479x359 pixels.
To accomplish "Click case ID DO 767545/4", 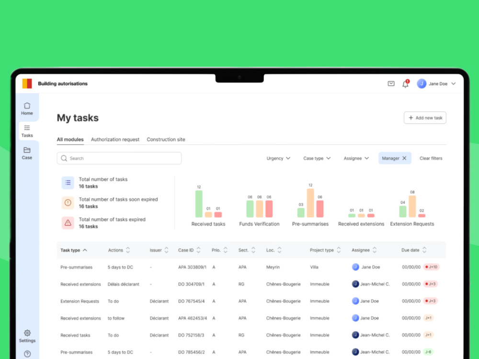I will [191, 301].
